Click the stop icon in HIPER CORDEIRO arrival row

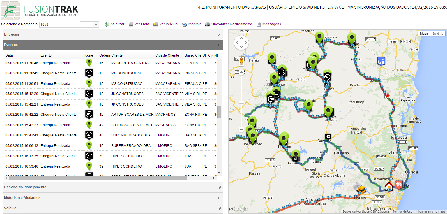(x=89, y=156)
